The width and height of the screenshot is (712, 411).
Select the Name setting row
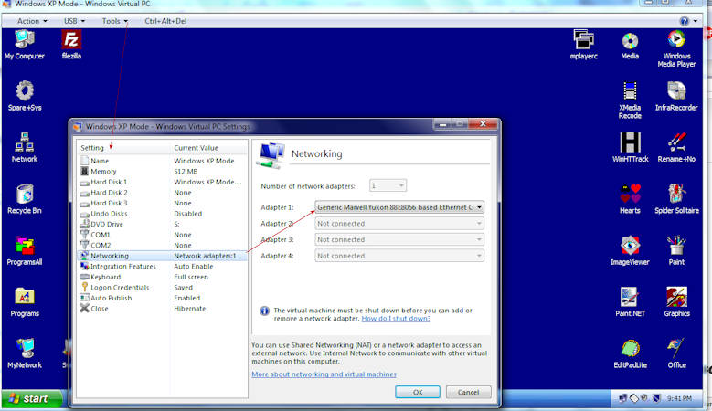click(x=163, y=161)
